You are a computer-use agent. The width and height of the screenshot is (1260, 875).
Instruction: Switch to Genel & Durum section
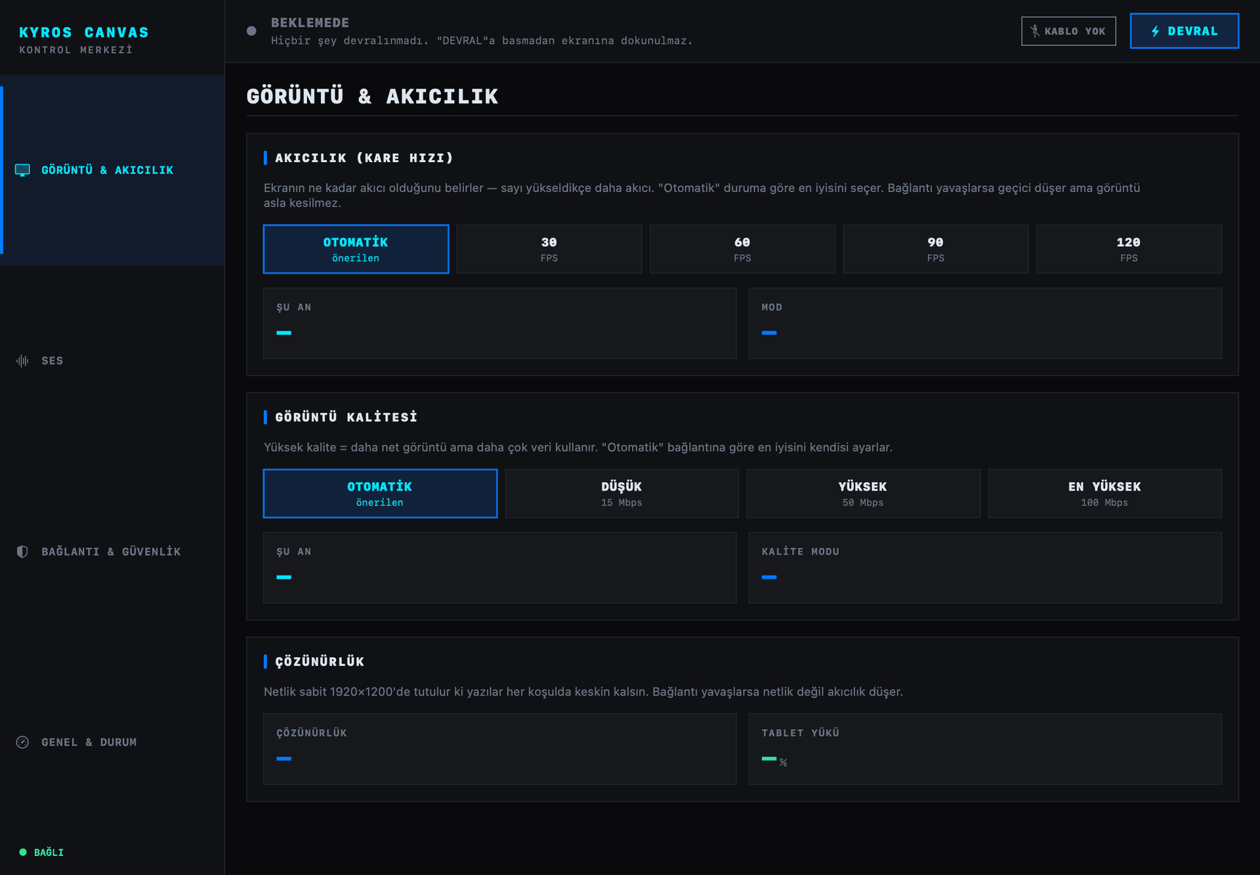(x=112, y=742)
